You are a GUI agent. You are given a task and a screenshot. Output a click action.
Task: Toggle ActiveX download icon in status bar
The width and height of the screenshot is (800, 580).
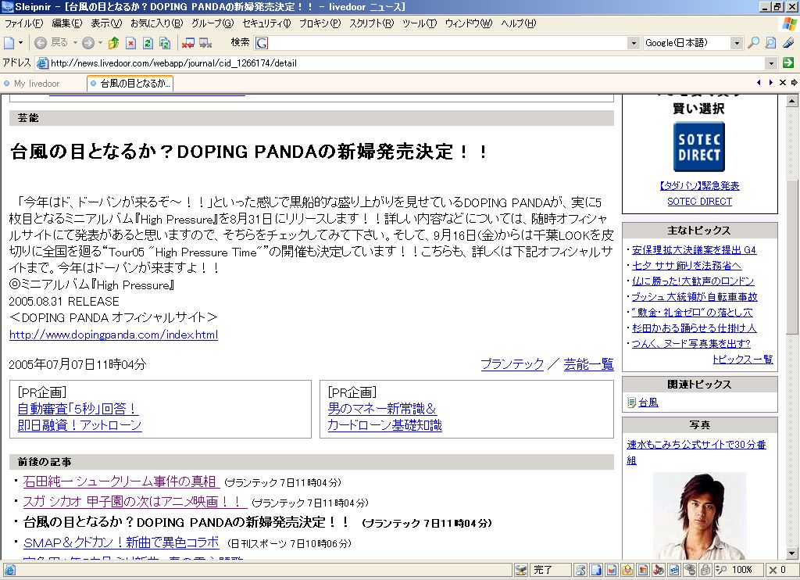click(627, 570)
